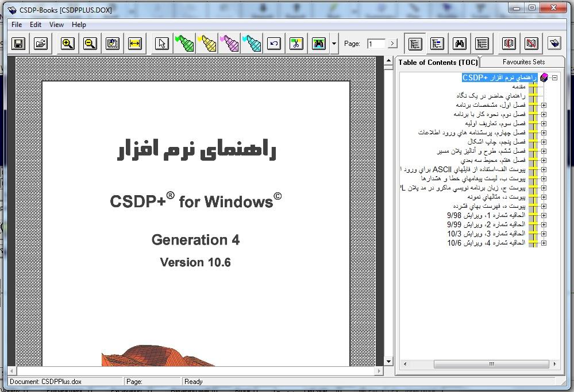
Task: Click the Page number input field
Action: tap(376, 44)
